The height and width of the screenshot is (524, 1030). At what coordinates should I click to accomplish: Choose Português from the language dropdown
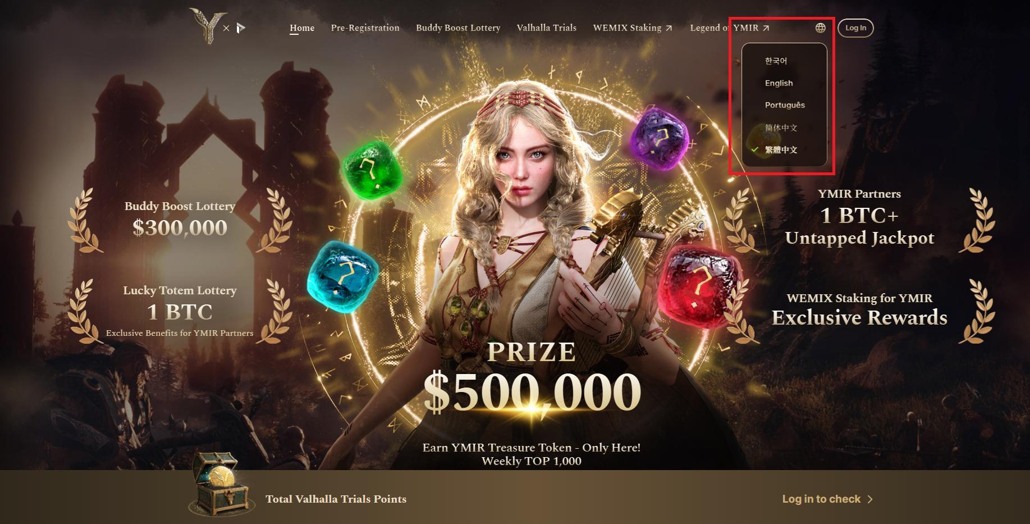tap(784, 105)
